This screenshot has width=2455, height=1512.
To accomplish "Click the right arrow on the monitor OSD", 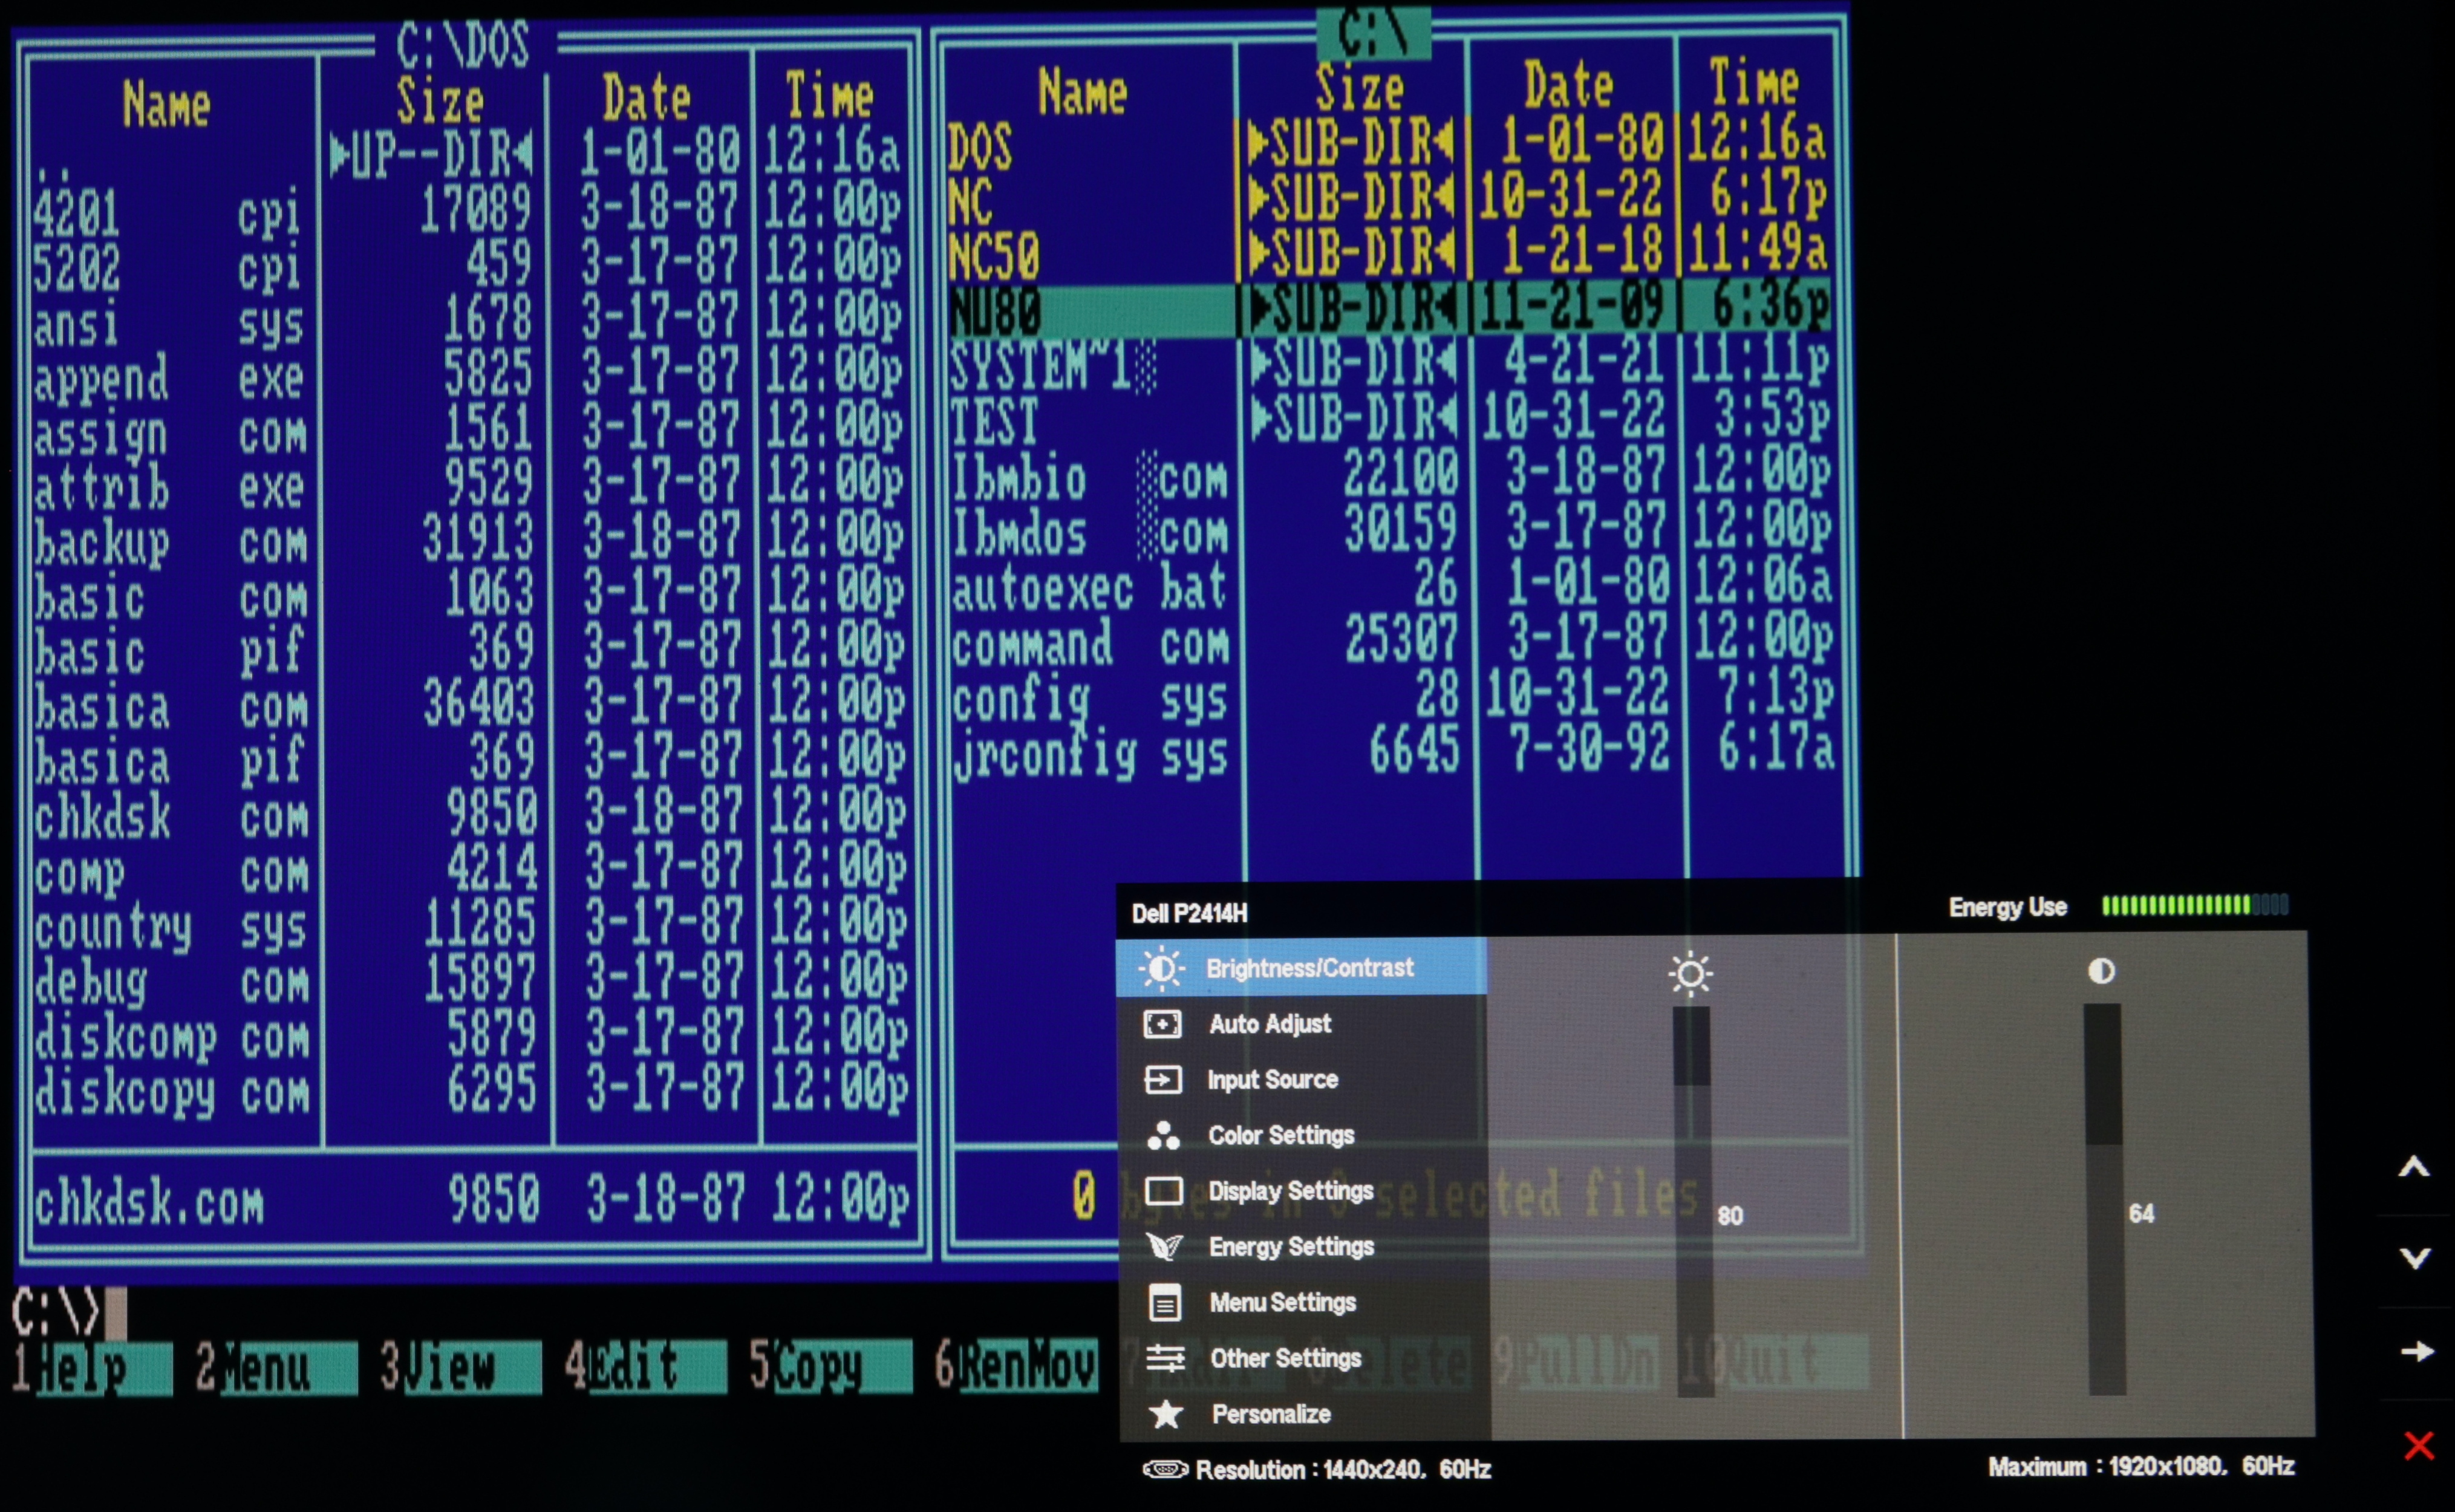I will [x=2417, y=1352].
